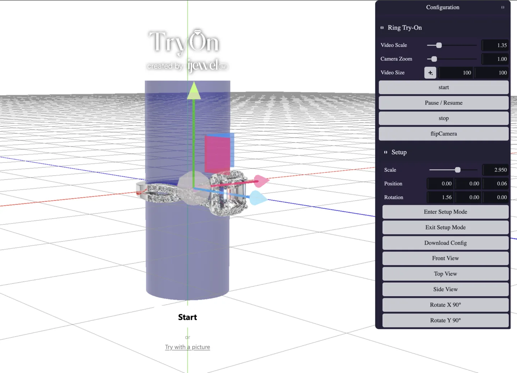Click the Rotation Y field
Screen dimensions: 517x373
click(x=468, y=197)
